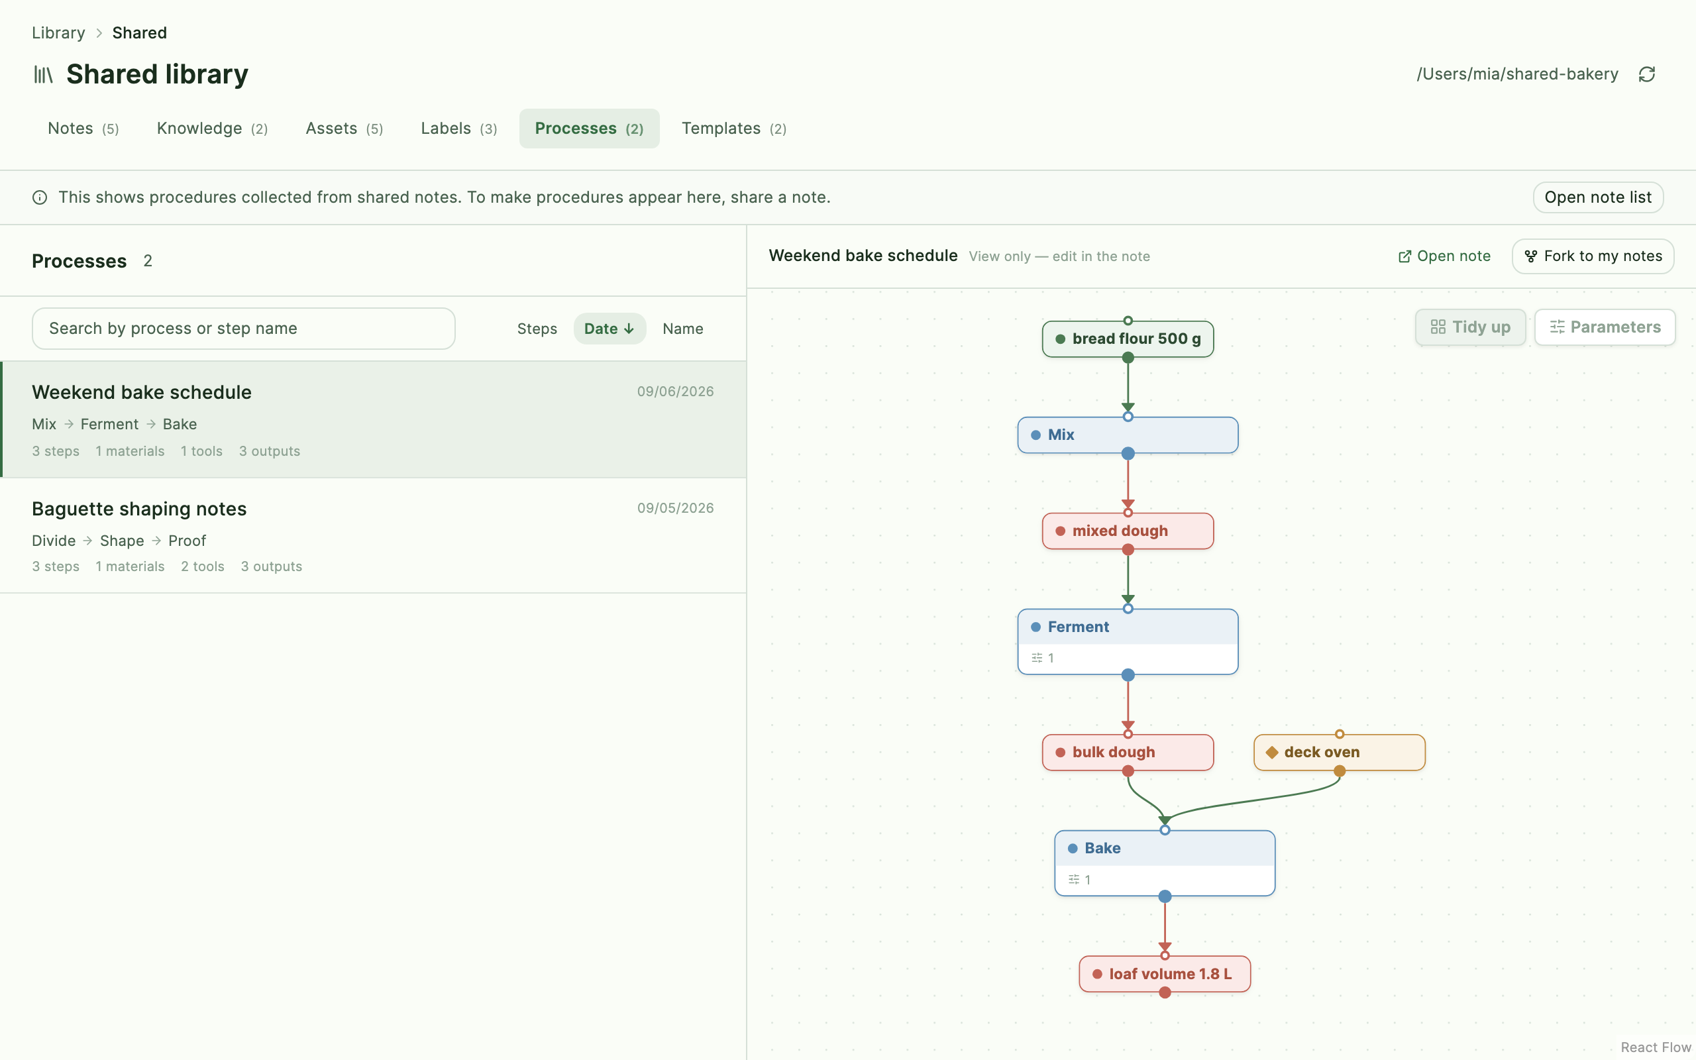Select the mixed dough node

1128,531
